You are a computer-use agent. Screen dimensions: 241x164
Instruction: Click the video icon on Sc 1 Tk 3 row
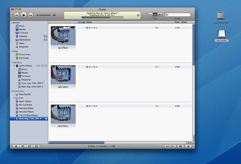(157, 106)
